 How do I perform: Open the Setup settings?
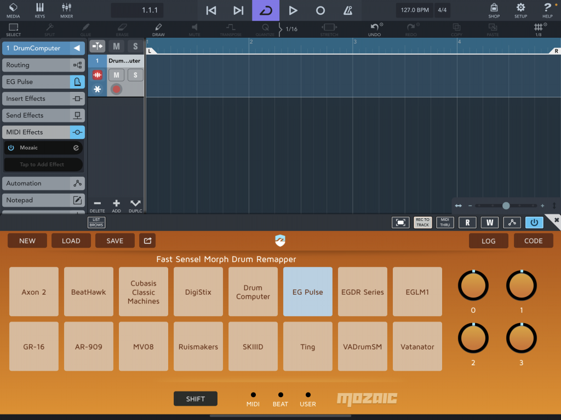[x=520, y=10]
